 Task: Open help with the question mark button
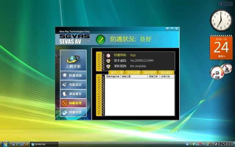pos(167,29)
